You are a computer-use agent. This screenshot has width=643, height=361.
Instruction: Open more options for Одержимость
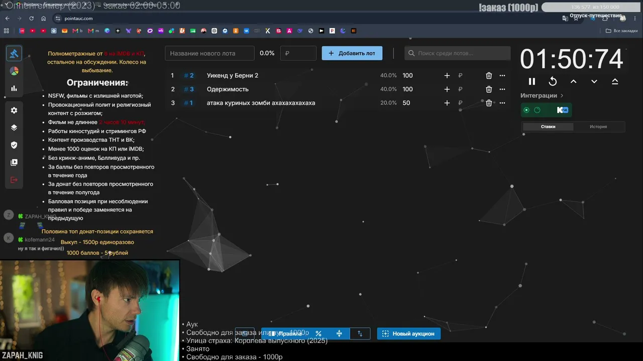502,89
